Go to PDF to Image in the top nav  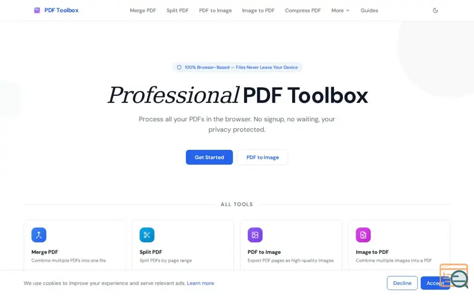click(215, 10)
